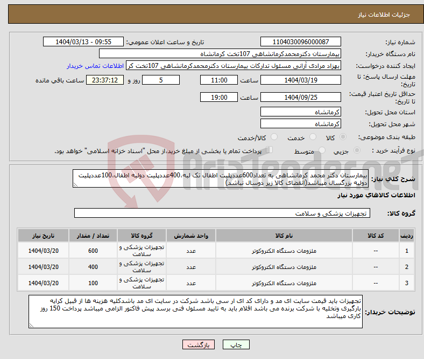
Task: Click the remaining time field 23:37:12
Action: (x=104, y=80)
